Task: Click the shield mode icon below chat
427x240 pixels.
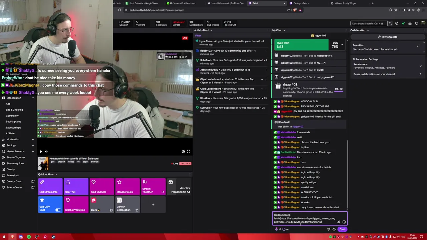Action: [x=329, y=229]
